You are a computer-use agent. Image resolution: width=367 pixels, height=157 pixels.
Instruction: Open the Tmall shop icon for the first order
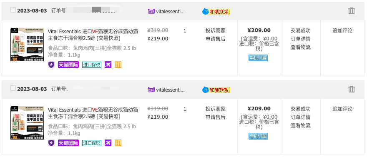151,11
